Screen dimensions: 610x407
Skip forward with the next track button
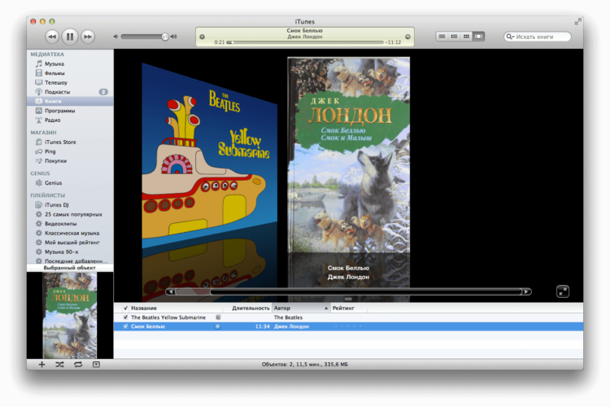(x=88, y=37)
